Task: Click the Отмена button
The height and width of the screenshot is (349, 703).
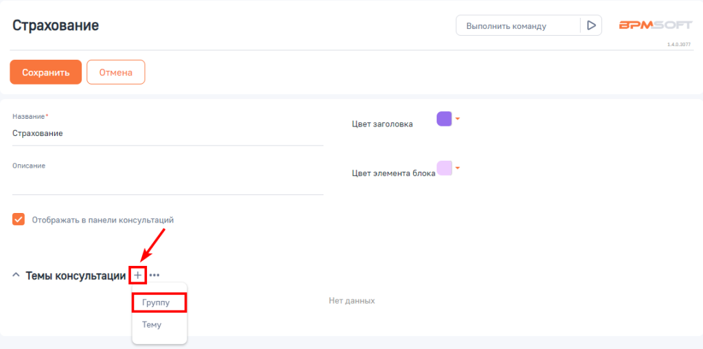Action: 115,72
